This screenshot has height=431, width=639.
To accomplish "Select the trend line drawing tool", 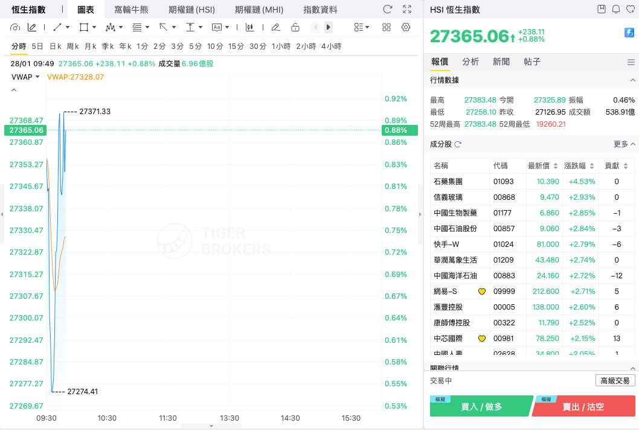I will pyautogui.click(x=57, y=27).
